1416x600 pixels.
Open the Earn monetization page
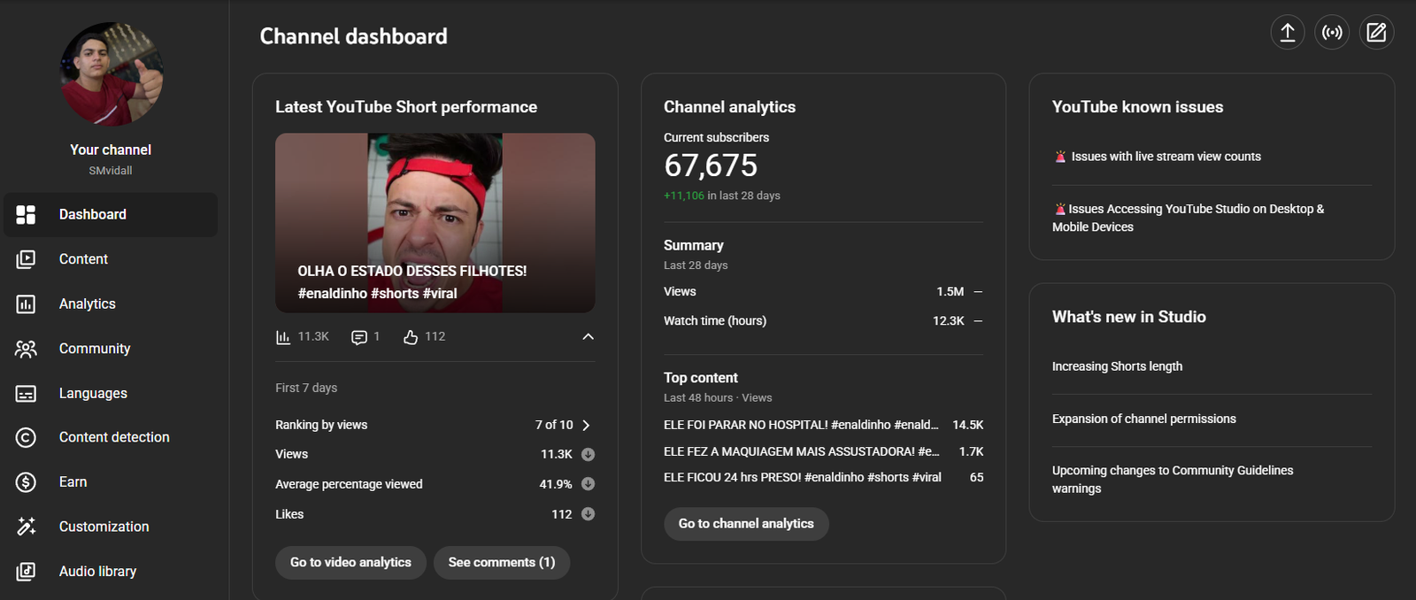coord(73,482)
